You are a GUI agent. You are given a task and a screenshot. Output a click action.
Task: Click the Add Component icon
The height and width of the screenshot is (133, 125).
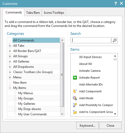75,91
